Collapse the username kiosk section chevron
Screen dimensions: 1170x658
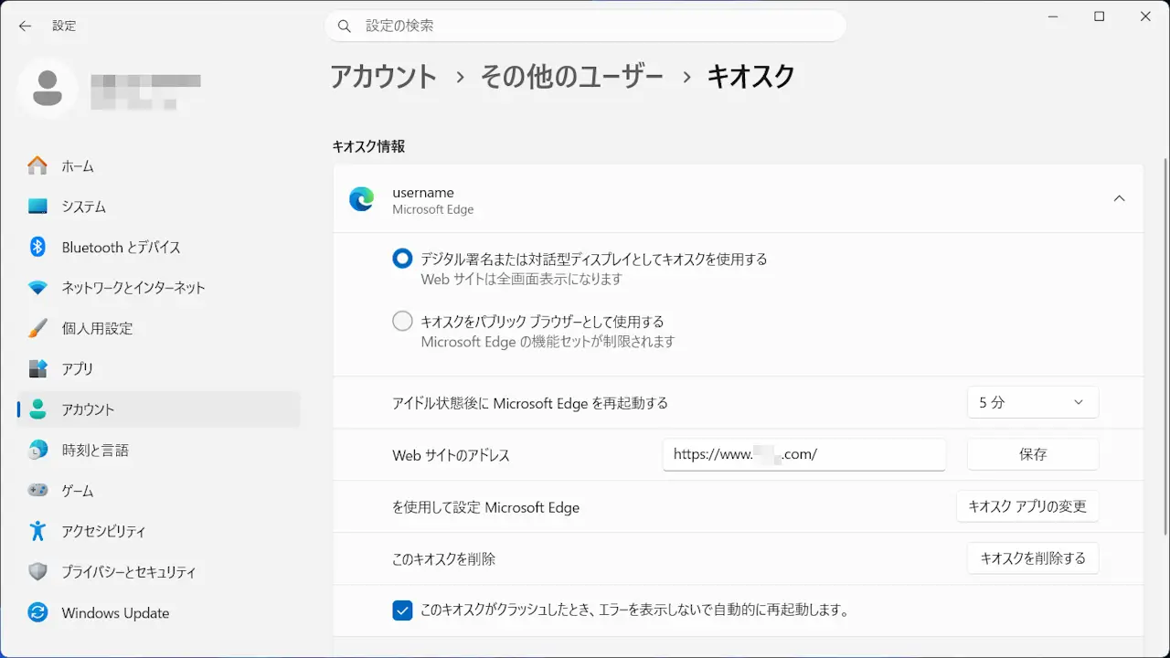coord(1119,198)
